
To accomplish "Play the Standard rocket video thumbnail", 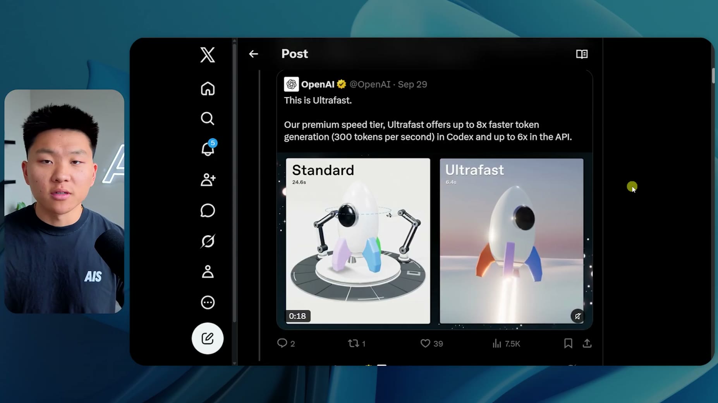I will click(358, 241).
